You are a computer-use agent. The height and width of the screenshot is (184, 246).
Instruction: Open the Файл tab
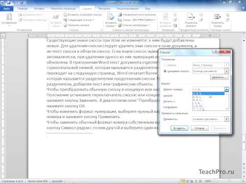(7, 9)
